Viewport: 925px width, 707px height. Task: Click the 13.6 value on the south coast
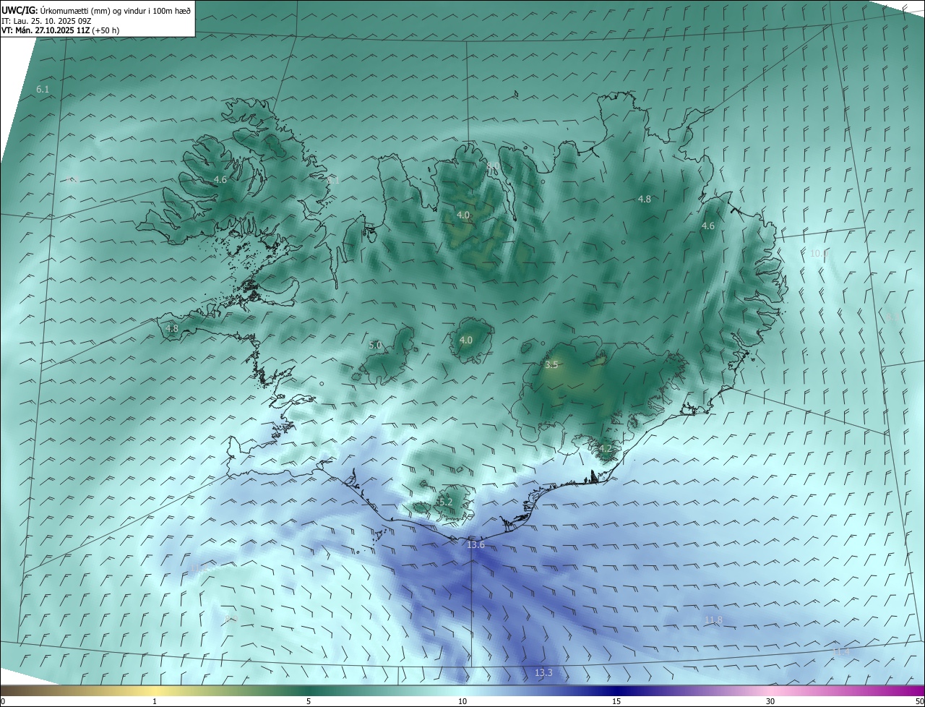click(x=476, y=545)
